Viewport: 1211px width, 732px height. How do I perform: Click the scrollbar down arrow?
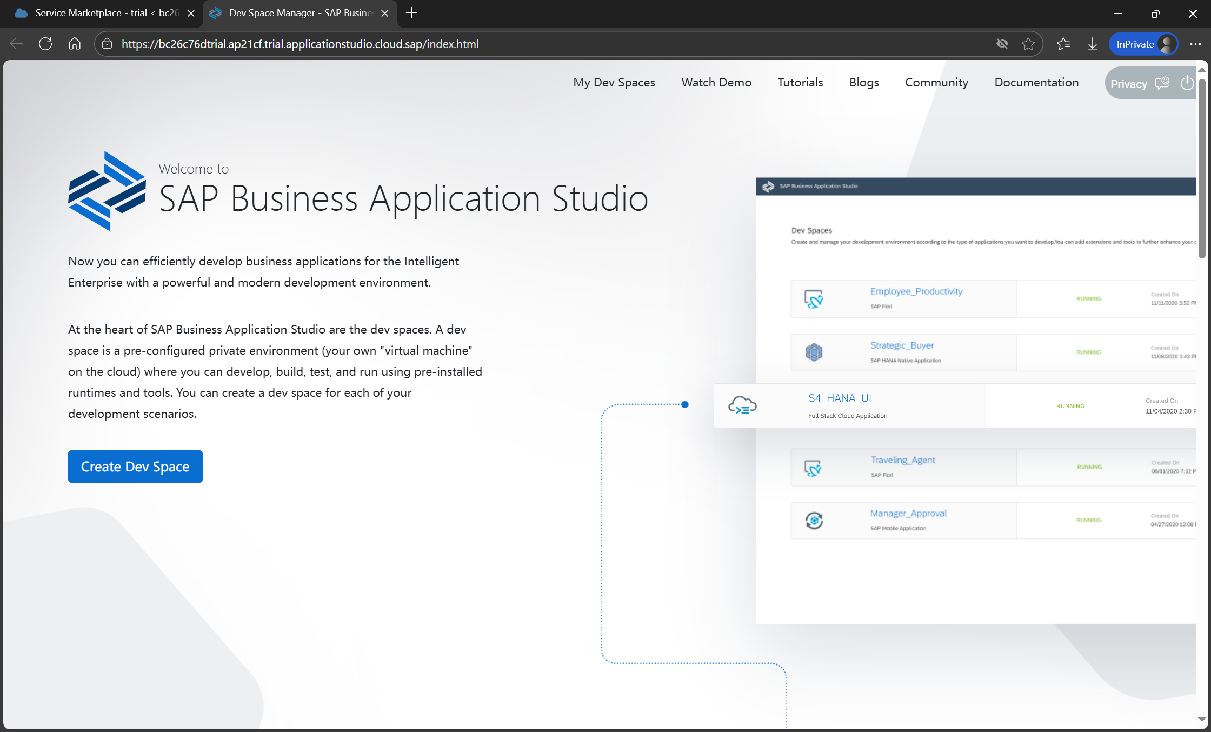[1202, 719]
